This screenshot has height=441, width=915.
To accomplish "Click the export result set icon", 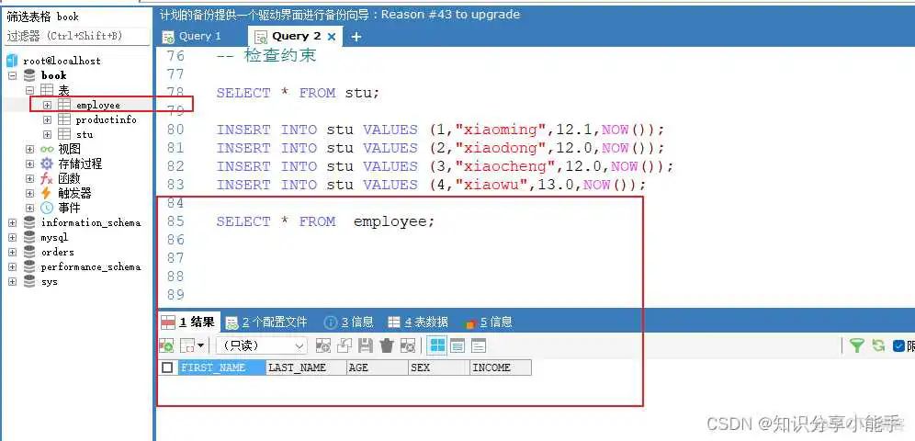I will click(x=166, y=346).
